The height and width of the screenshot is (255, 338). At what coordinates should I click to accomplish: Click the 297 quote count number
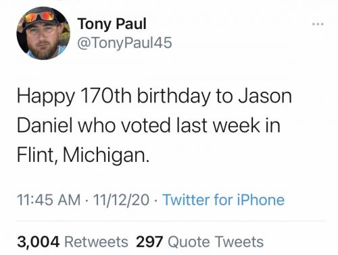[149, 242]
